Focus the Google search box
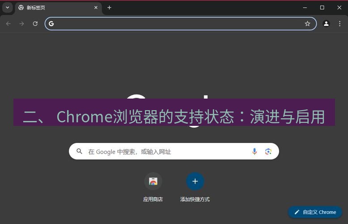Viewport: 348px width, 224px height. coord(174,151)
